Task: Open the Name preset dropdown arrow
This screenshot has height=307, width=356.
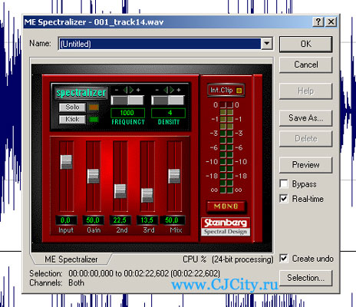Action: 267,44
